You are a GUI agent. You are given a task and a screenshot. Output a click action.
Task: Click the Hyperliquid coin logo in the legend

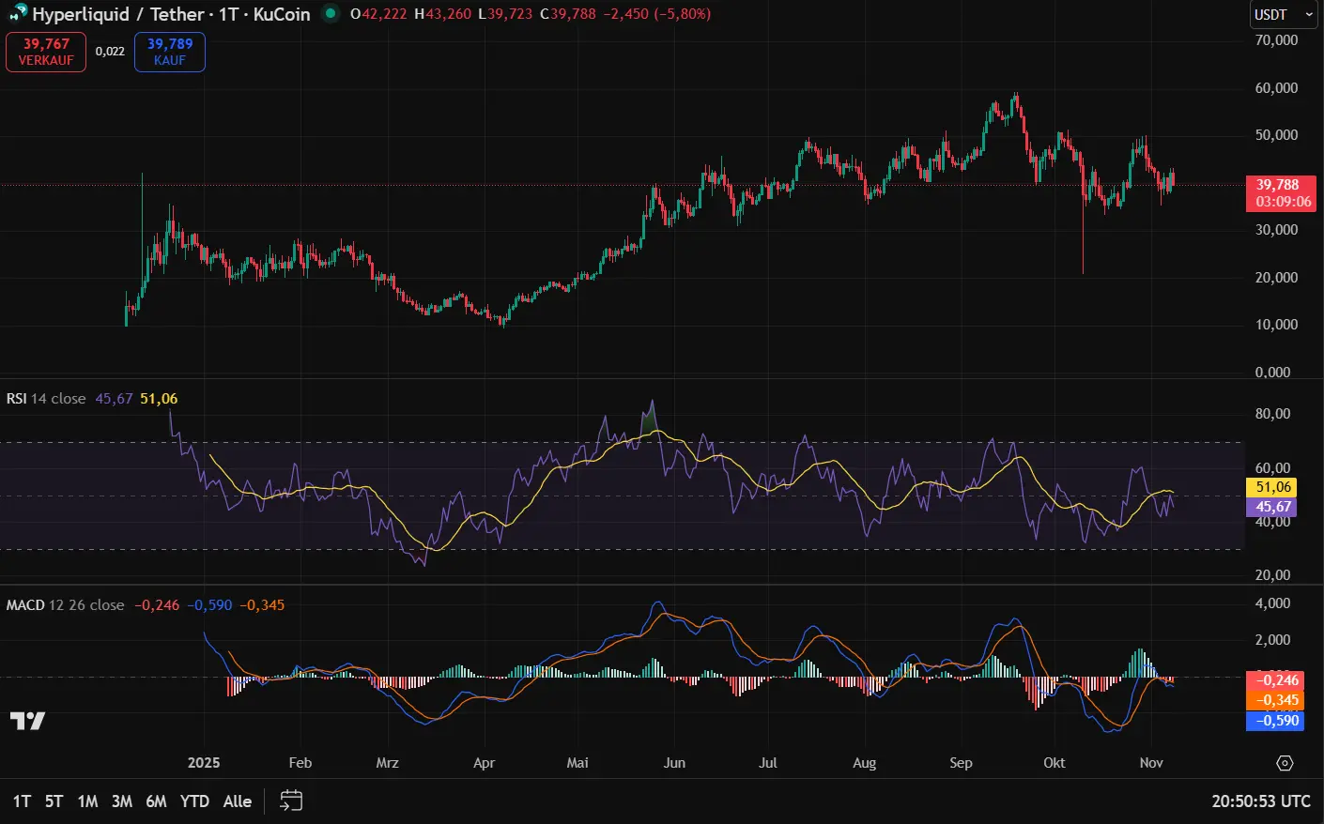(x=16, y=14)
